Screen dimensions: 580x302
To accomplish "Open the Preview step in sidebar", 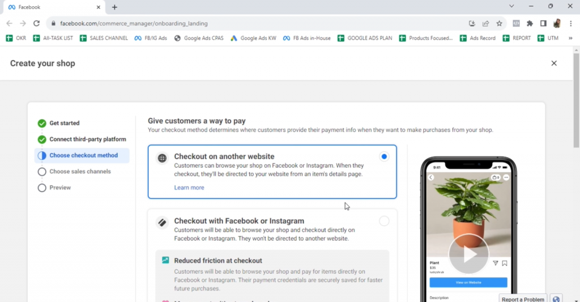I will click(x=60, y=188).
